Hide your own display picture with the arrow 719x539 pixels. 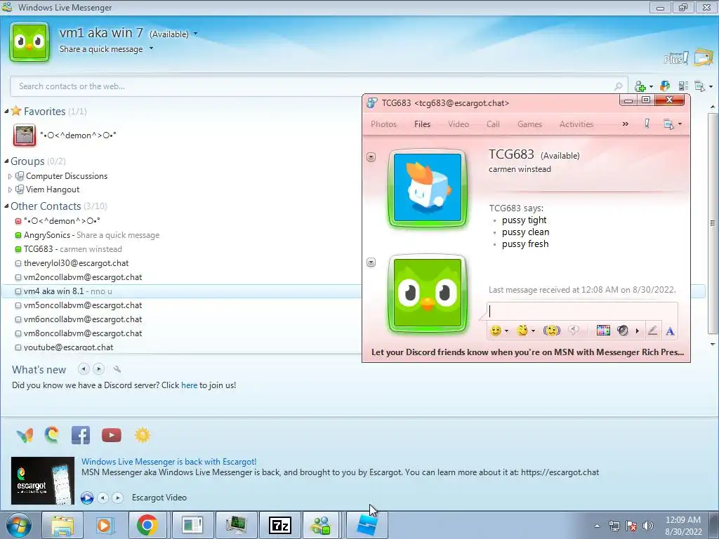click(x=371, y=262)
